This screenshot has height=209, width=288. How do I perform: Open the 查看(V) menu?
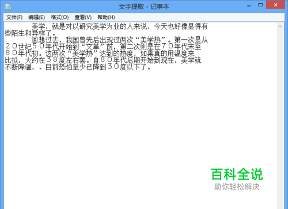(83, 17)
